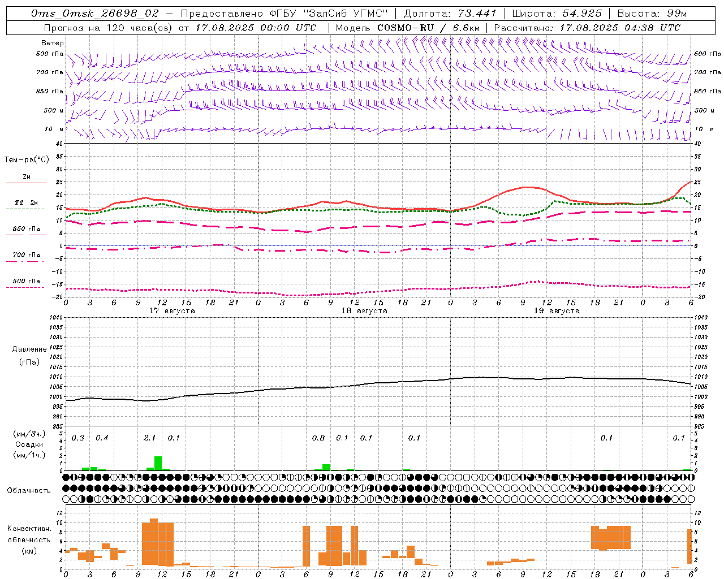Click the tallest green precipitation bar under 2.1

tap(158, 463)
